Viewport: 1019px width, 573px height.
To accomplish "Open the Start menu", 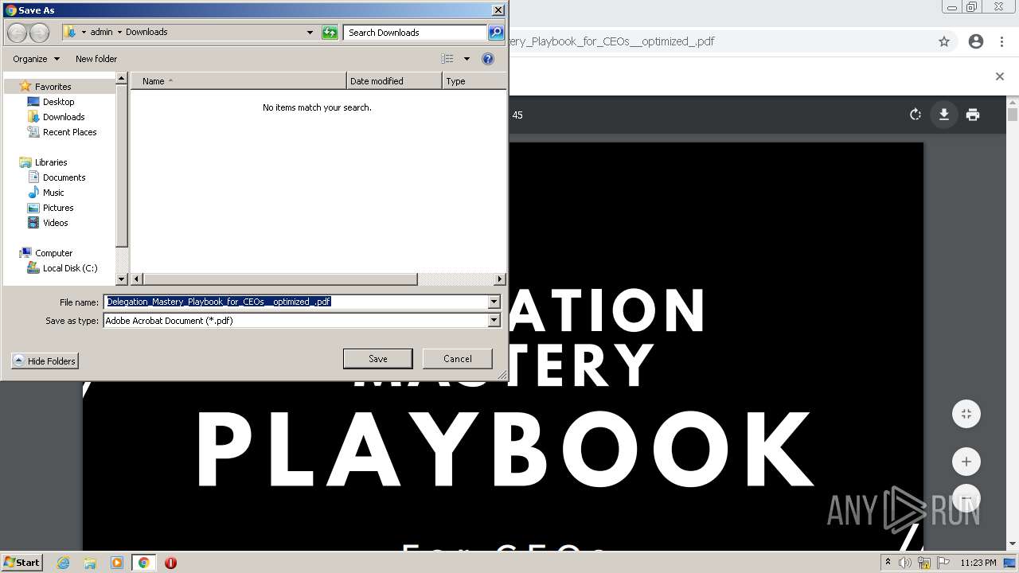I will click(x=22, y=562).
